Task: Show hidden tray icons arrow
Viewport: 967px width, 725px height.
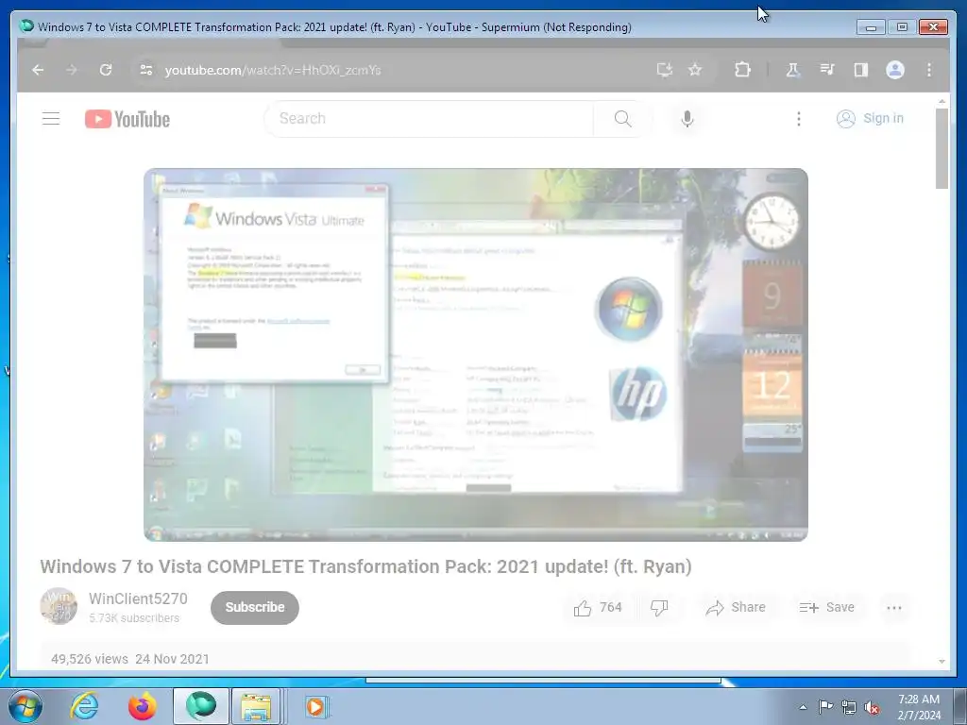Action: click(x=803, y=707)
